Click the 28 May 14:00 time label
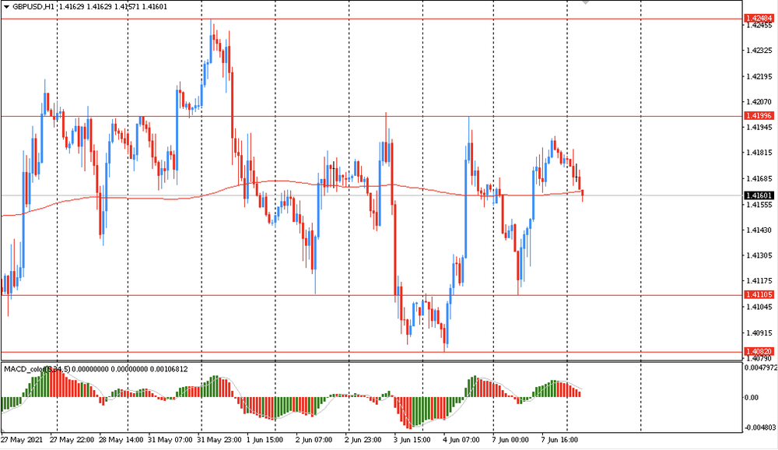This screenshot has width=778, height=450. click(121, 440)
